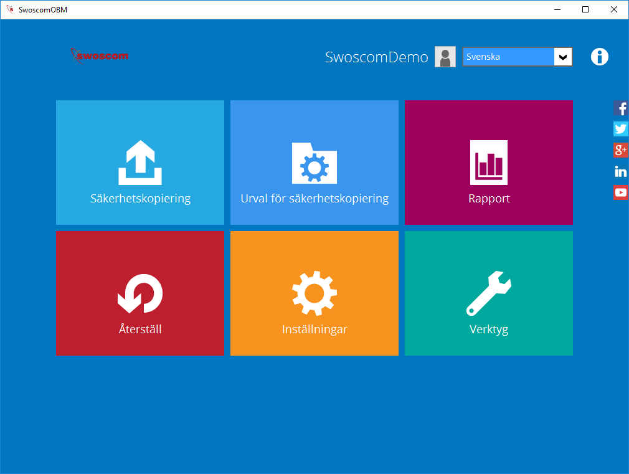Close the SwoscomOBM window
The height and width of the screenshot is (474, 629).
(x=614, y=9)
